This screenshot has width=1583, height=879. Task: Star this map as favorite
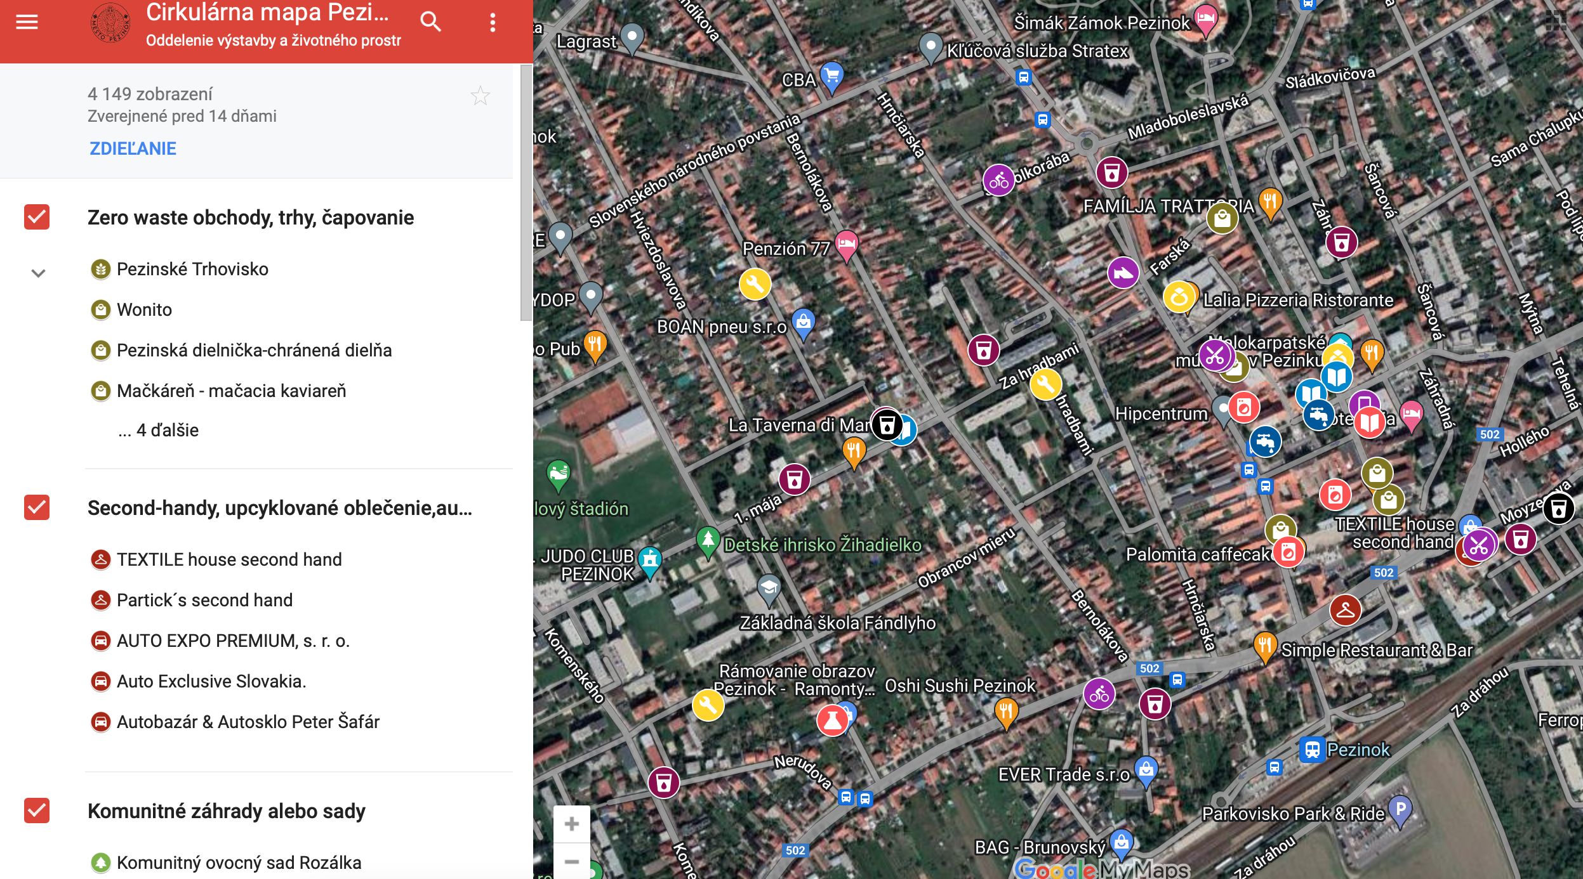tap(480, 96)
